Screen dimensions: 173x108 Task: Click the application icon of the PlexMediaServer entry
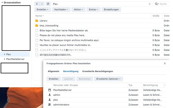[50, 90]
